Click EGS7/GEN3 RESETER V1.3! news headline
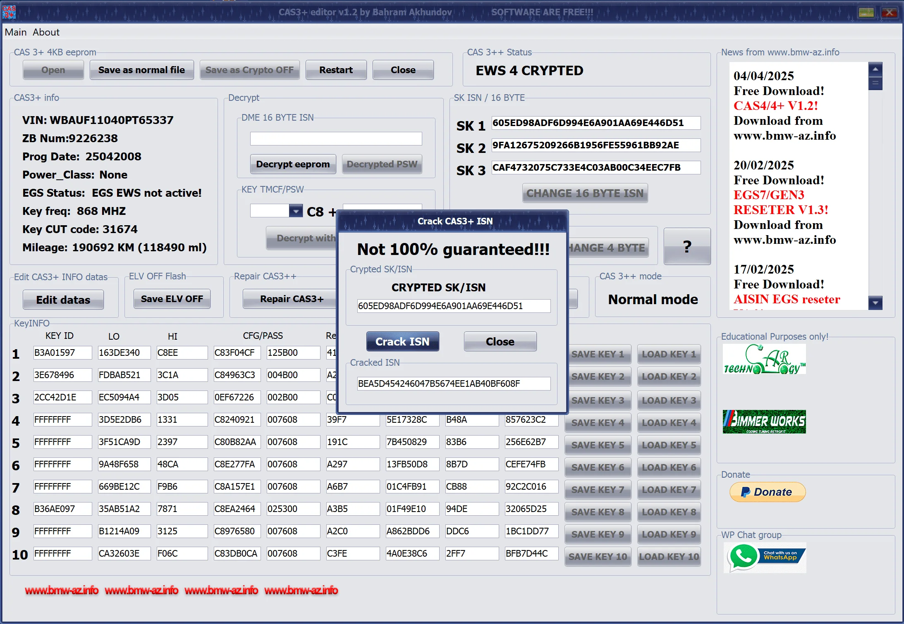The width and height of the screenshot is (904, 624). pos(781,202)
